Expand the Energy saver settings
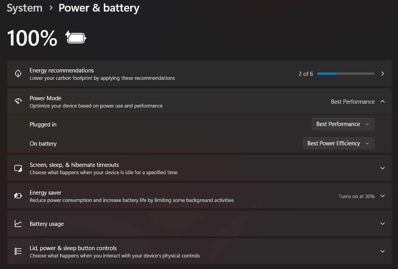 (382, 195)
